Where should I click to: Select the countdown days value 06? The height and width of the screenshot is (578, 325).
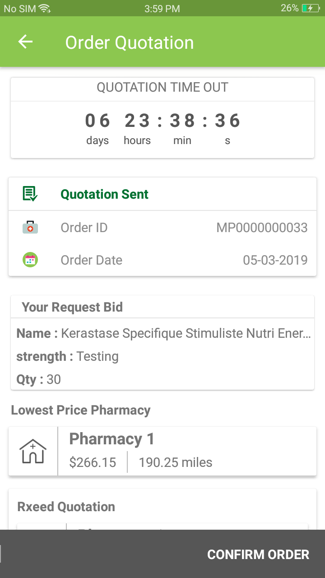(97, 121)
